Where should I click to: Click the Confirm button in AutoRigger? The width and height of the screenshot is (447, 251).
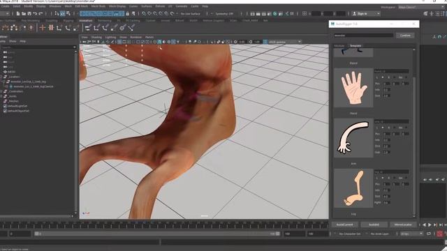(x=405, y=36)
